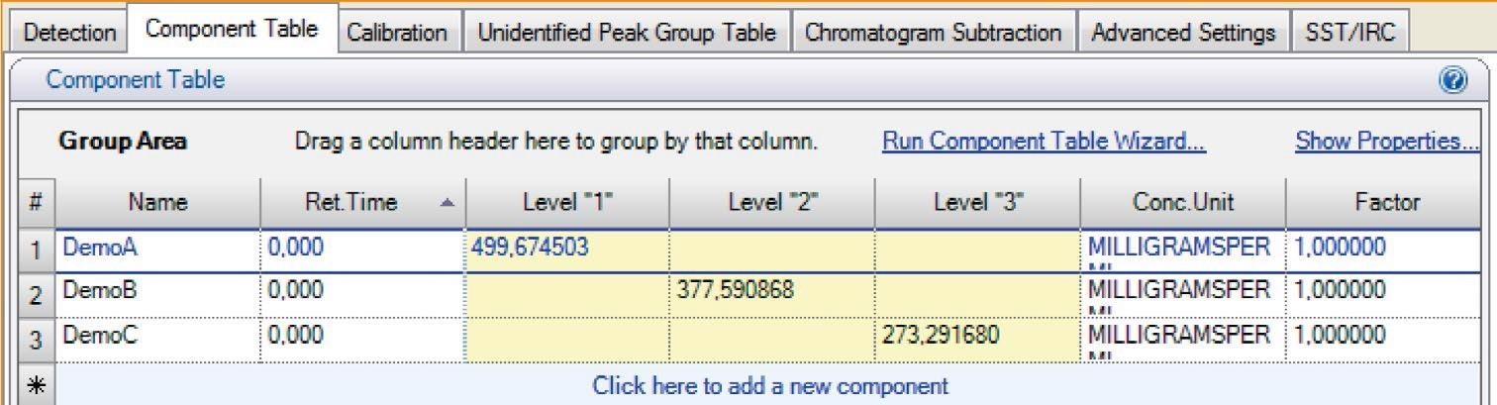Click DemoB Level "2" value 377,590868
1497x405 pixels.
pyautogui.click(x=736, y=292)
